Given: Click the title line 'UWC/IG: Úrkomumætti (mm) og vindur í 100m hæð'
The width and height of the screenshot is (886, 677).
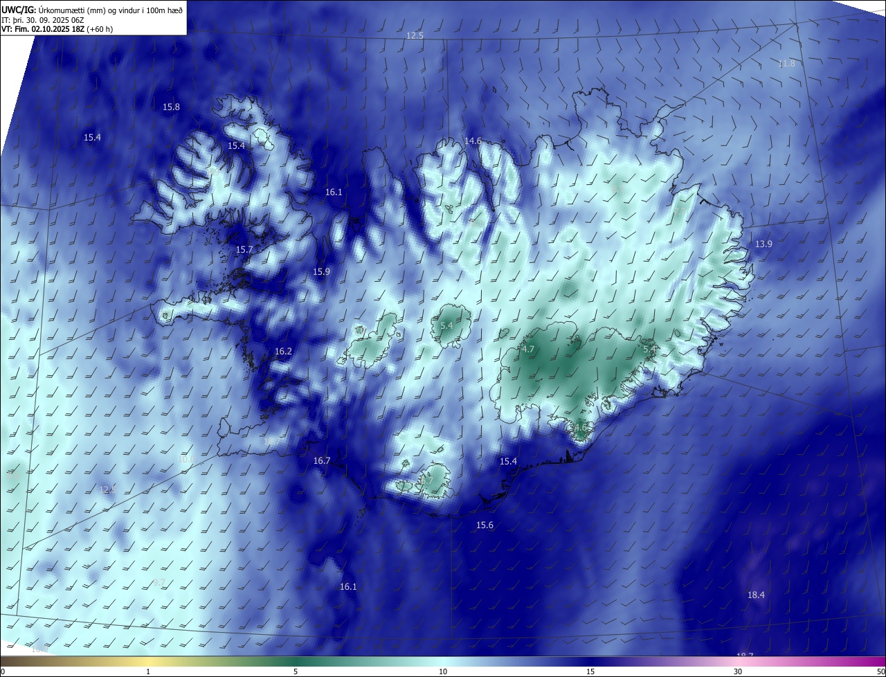Looking at the screenshot, I should tap(92, 9).
